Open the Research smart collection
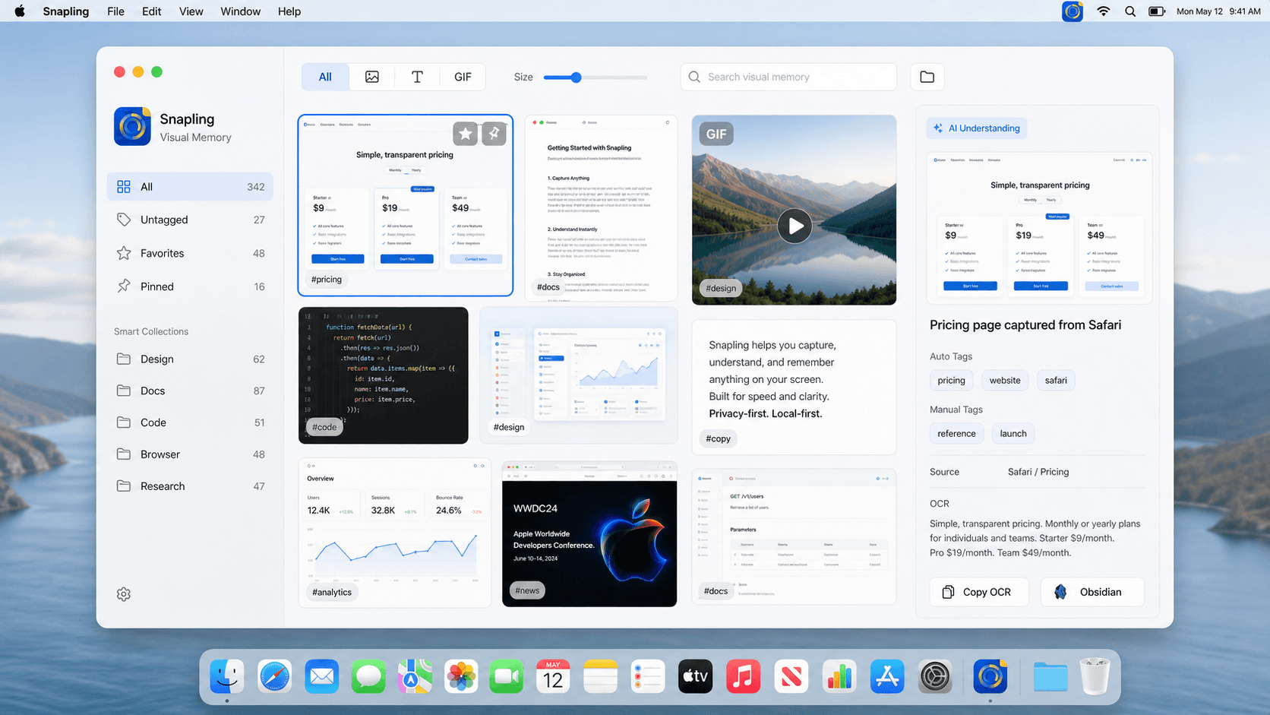The image size is (1270, 715). [x=190, y=486]
